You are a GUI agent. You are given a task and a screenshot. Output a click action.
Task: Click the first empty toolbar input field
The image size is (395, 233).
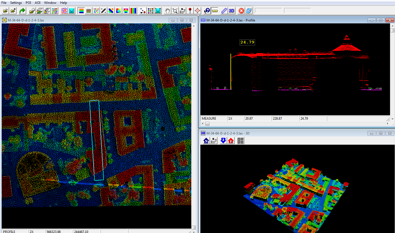[x=268, y=10]
